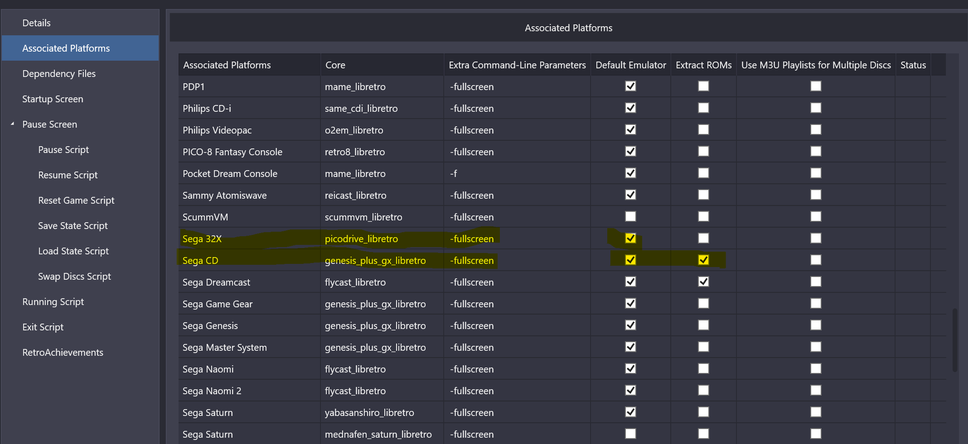This screenshot has height=444, width=968.
Task: Select the Sega Naomi 2 platform cell
Action: (x=250, y=391)
